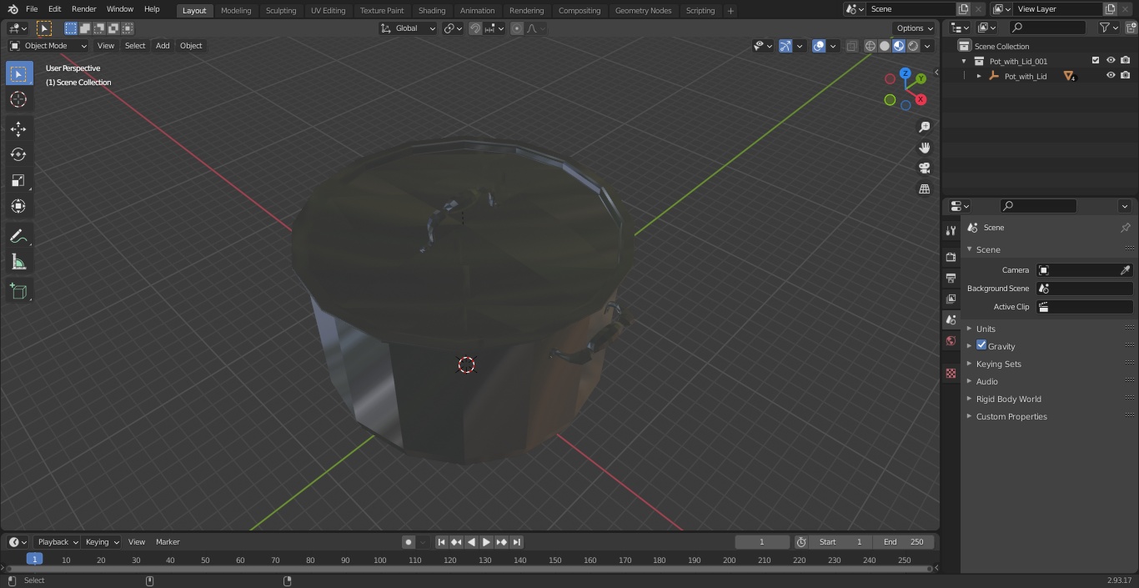Select the Scale tool

tap(18, 180)
